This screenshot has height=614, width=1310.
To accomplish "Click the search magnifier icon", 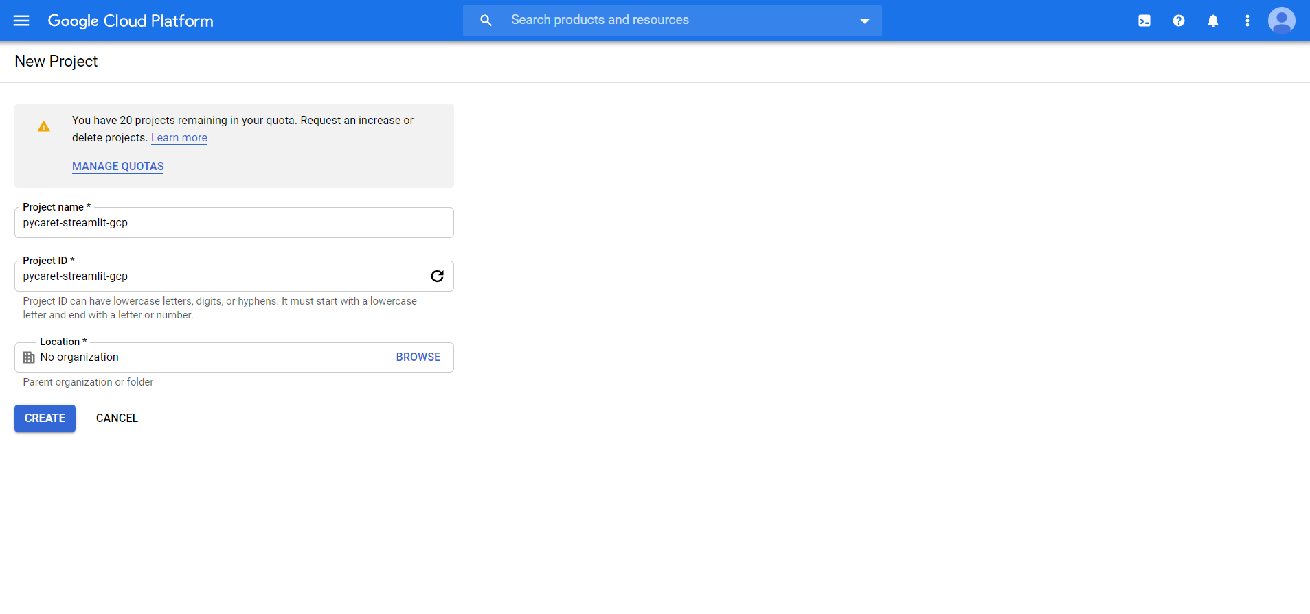I will click(486, 21).
